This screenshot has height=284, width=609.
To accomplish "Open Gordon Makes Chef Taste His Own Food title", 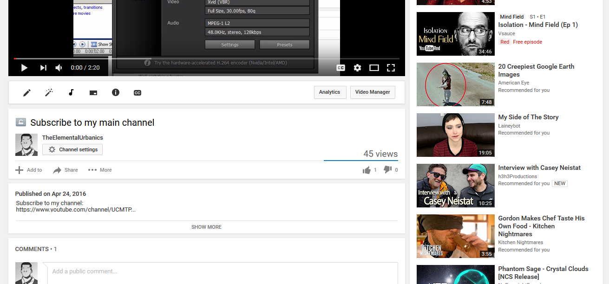I will point(542,226).
